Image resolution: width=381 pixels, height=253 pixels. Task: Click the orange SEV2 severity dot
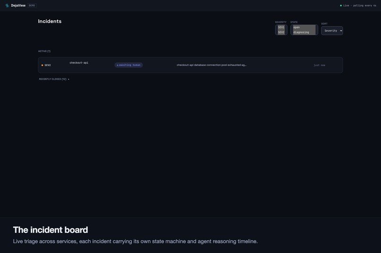pyautogui.click(x=42, y=65)
